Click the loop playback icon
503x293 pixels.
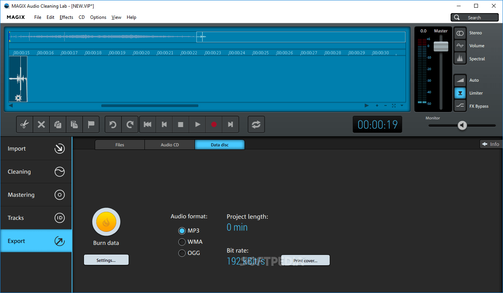(256, 124)
